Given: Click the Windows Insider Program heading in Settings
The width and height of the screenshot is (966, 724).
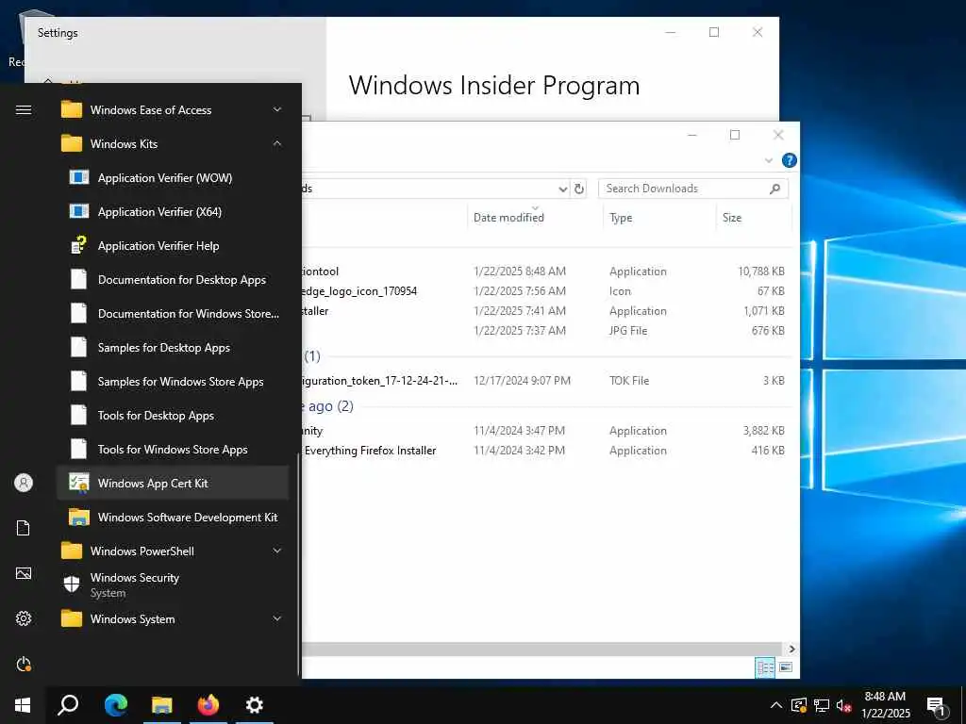Looking at the screenshot, I should coord(494,86).
